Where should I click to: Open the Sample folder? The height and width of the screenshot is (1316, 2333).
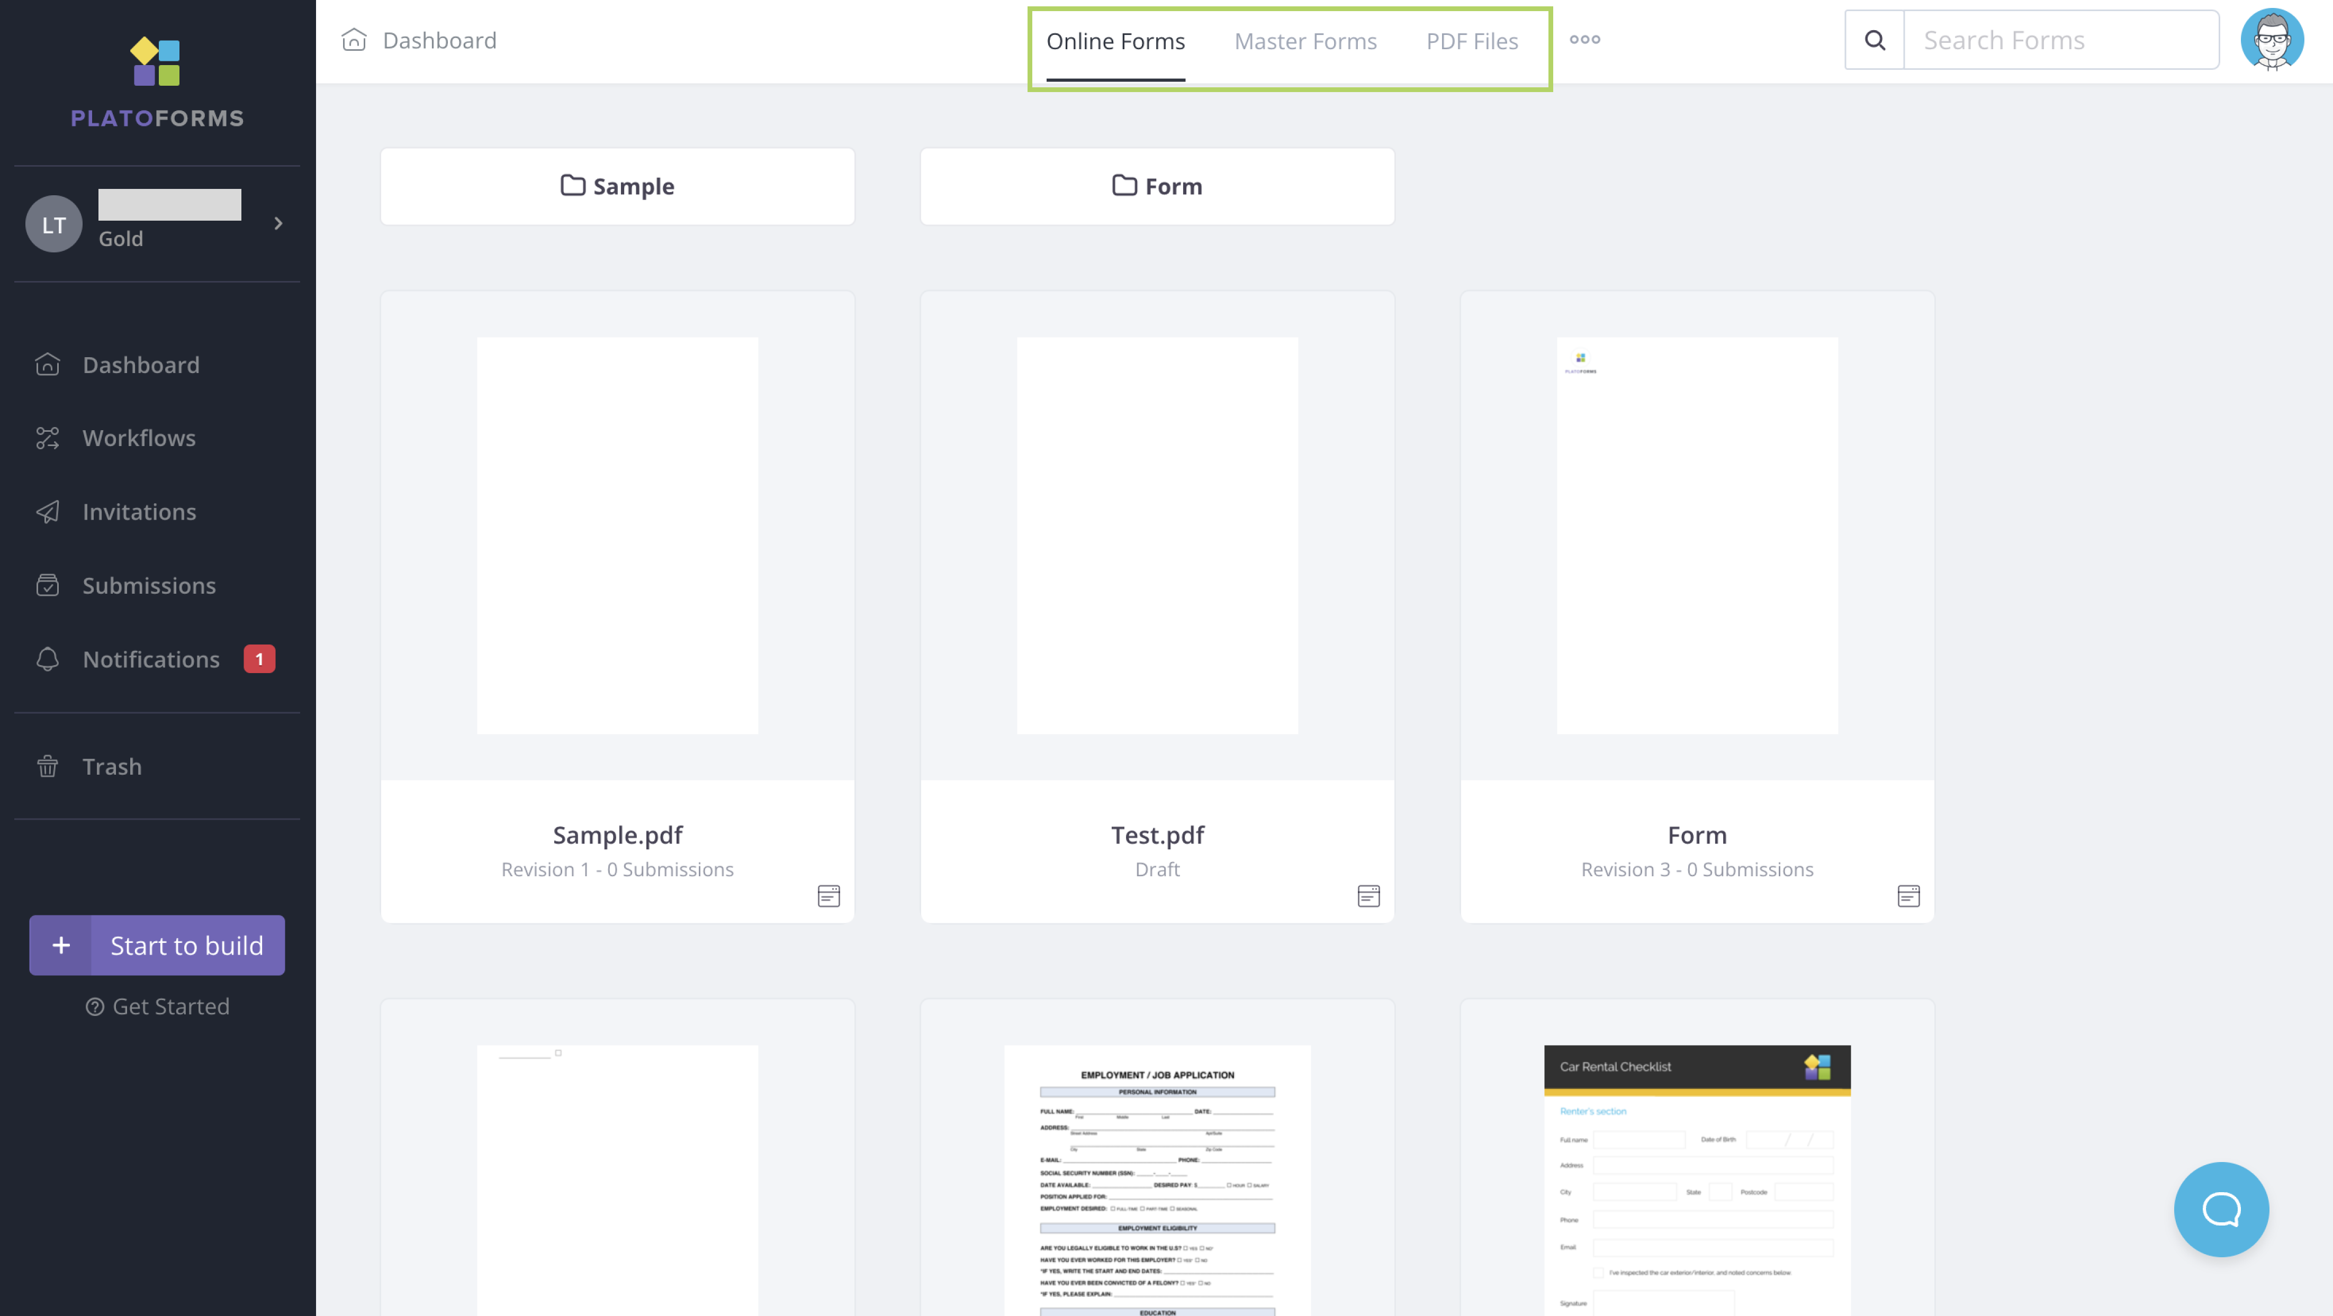pyautogui.click(x=618, y=186)
